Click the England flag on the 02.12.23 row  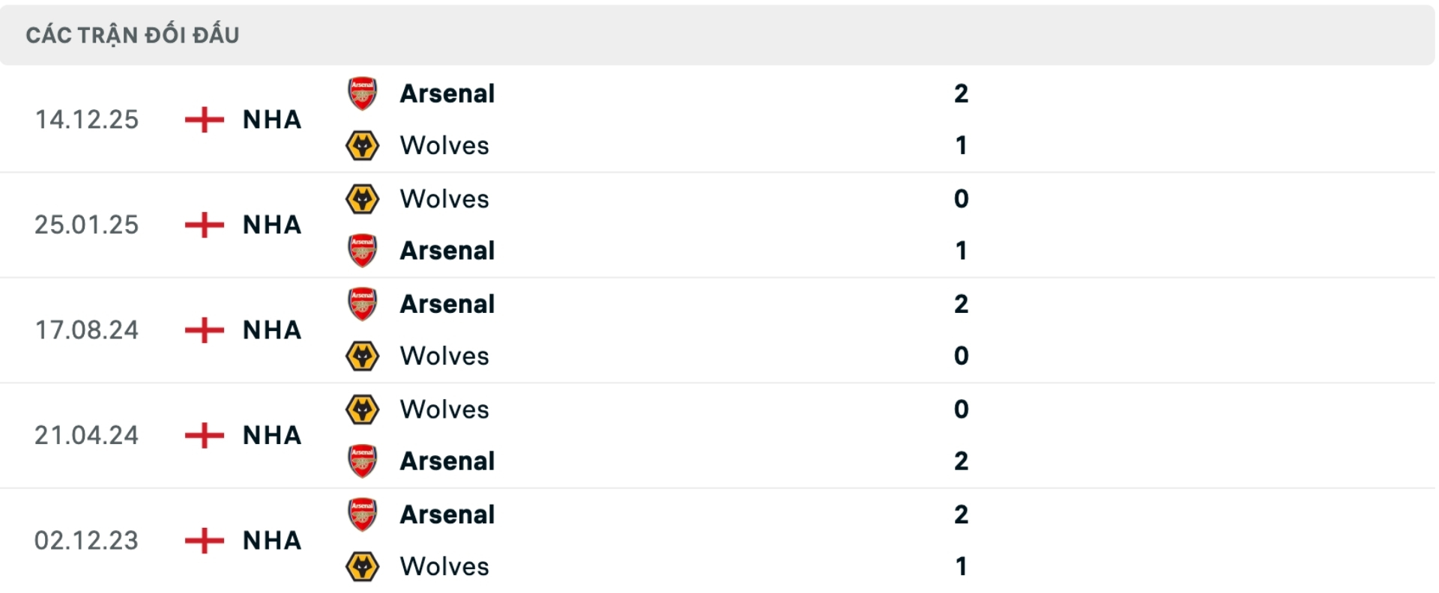(x=202, y=541)
